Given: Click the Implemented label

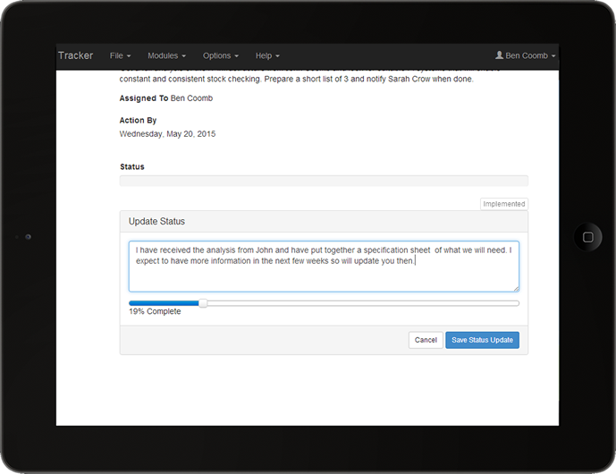Looking at the screenshot, I should pos(503,204).
